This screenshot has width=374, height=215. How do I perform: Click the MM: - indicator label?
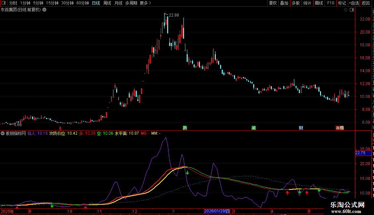pyautogui.click(x=156, y=134)
